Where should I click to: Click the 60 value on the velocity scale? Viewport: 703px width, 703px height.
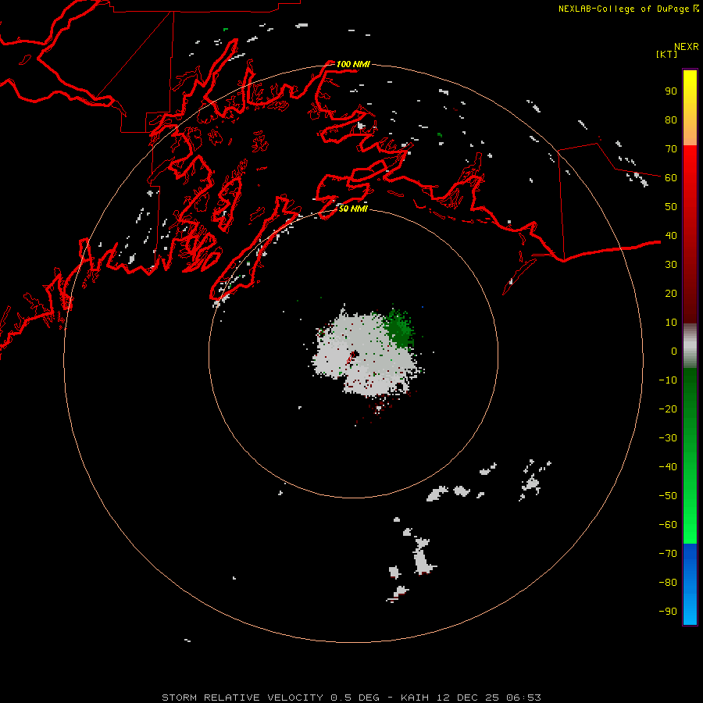click(x=671, y=178)
